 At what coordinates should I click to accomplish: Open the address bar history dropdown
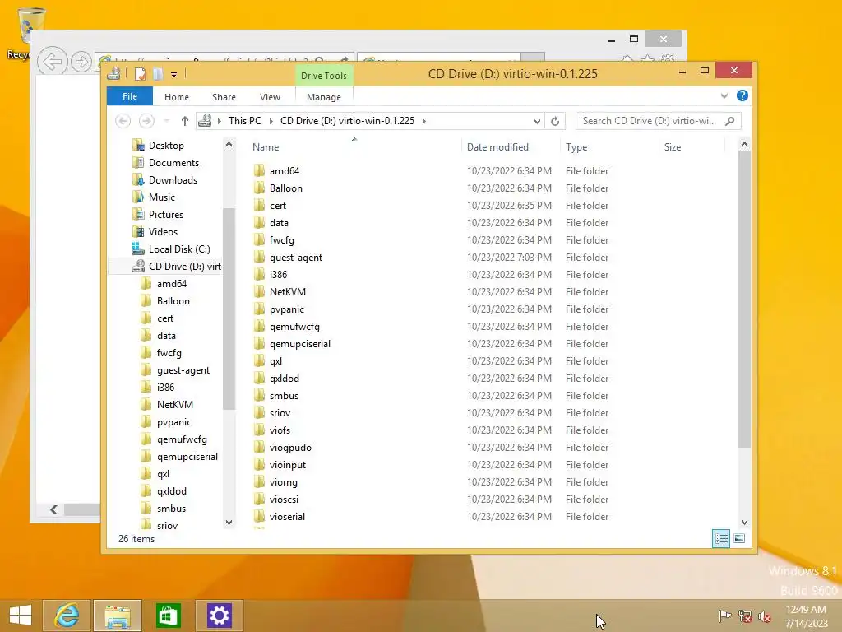pyautogui.click(x=537, y=122)
